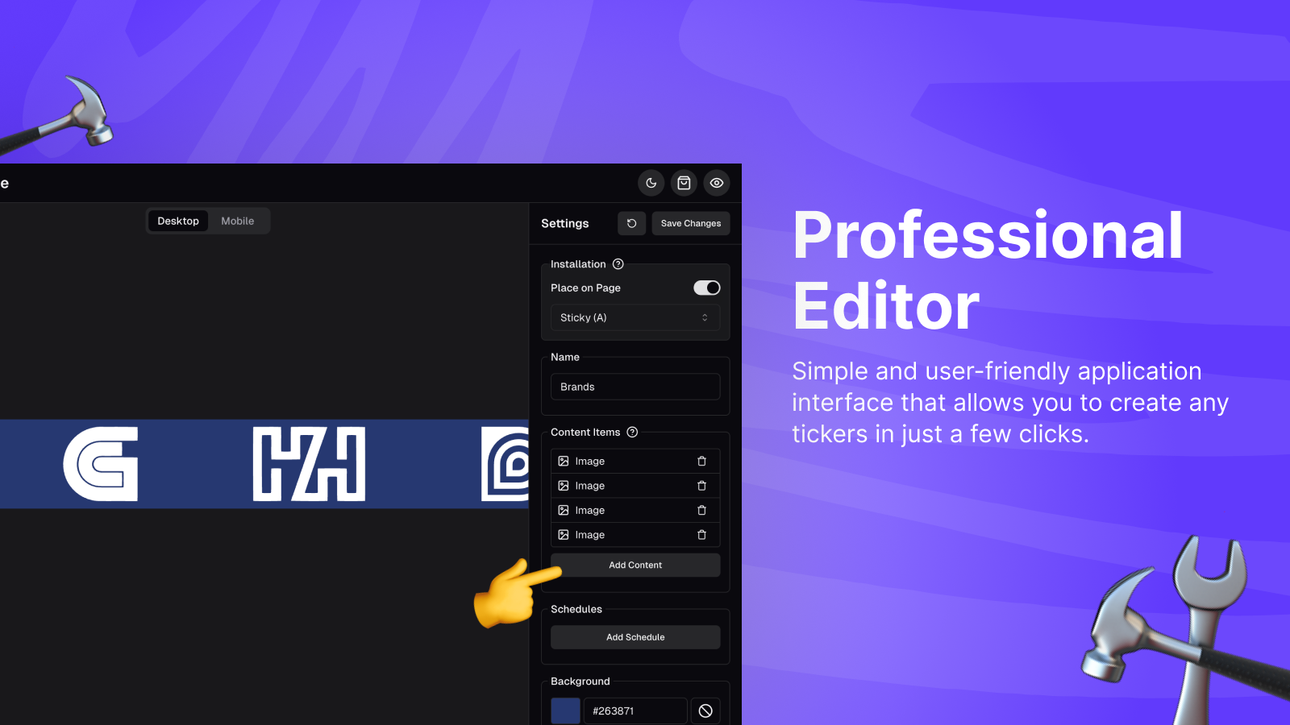The image size is (1290, 725).
Task: Open the Sticky (A) placement dropdown
Action: pos(635,317)
